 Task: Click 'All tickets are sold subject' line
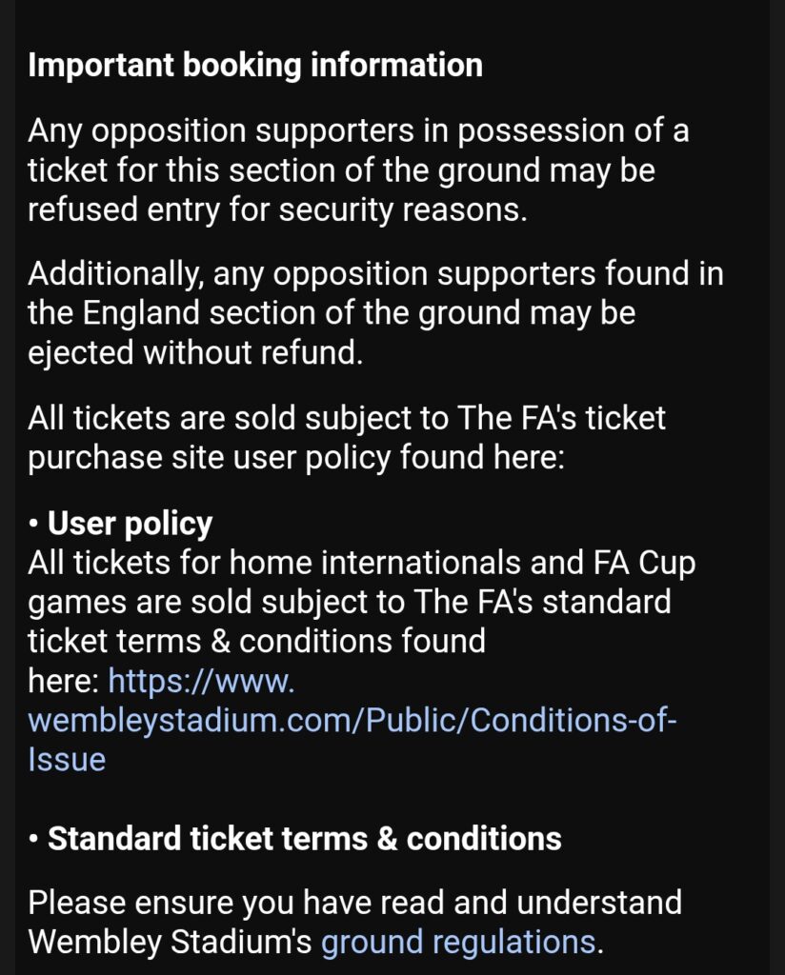347,418
